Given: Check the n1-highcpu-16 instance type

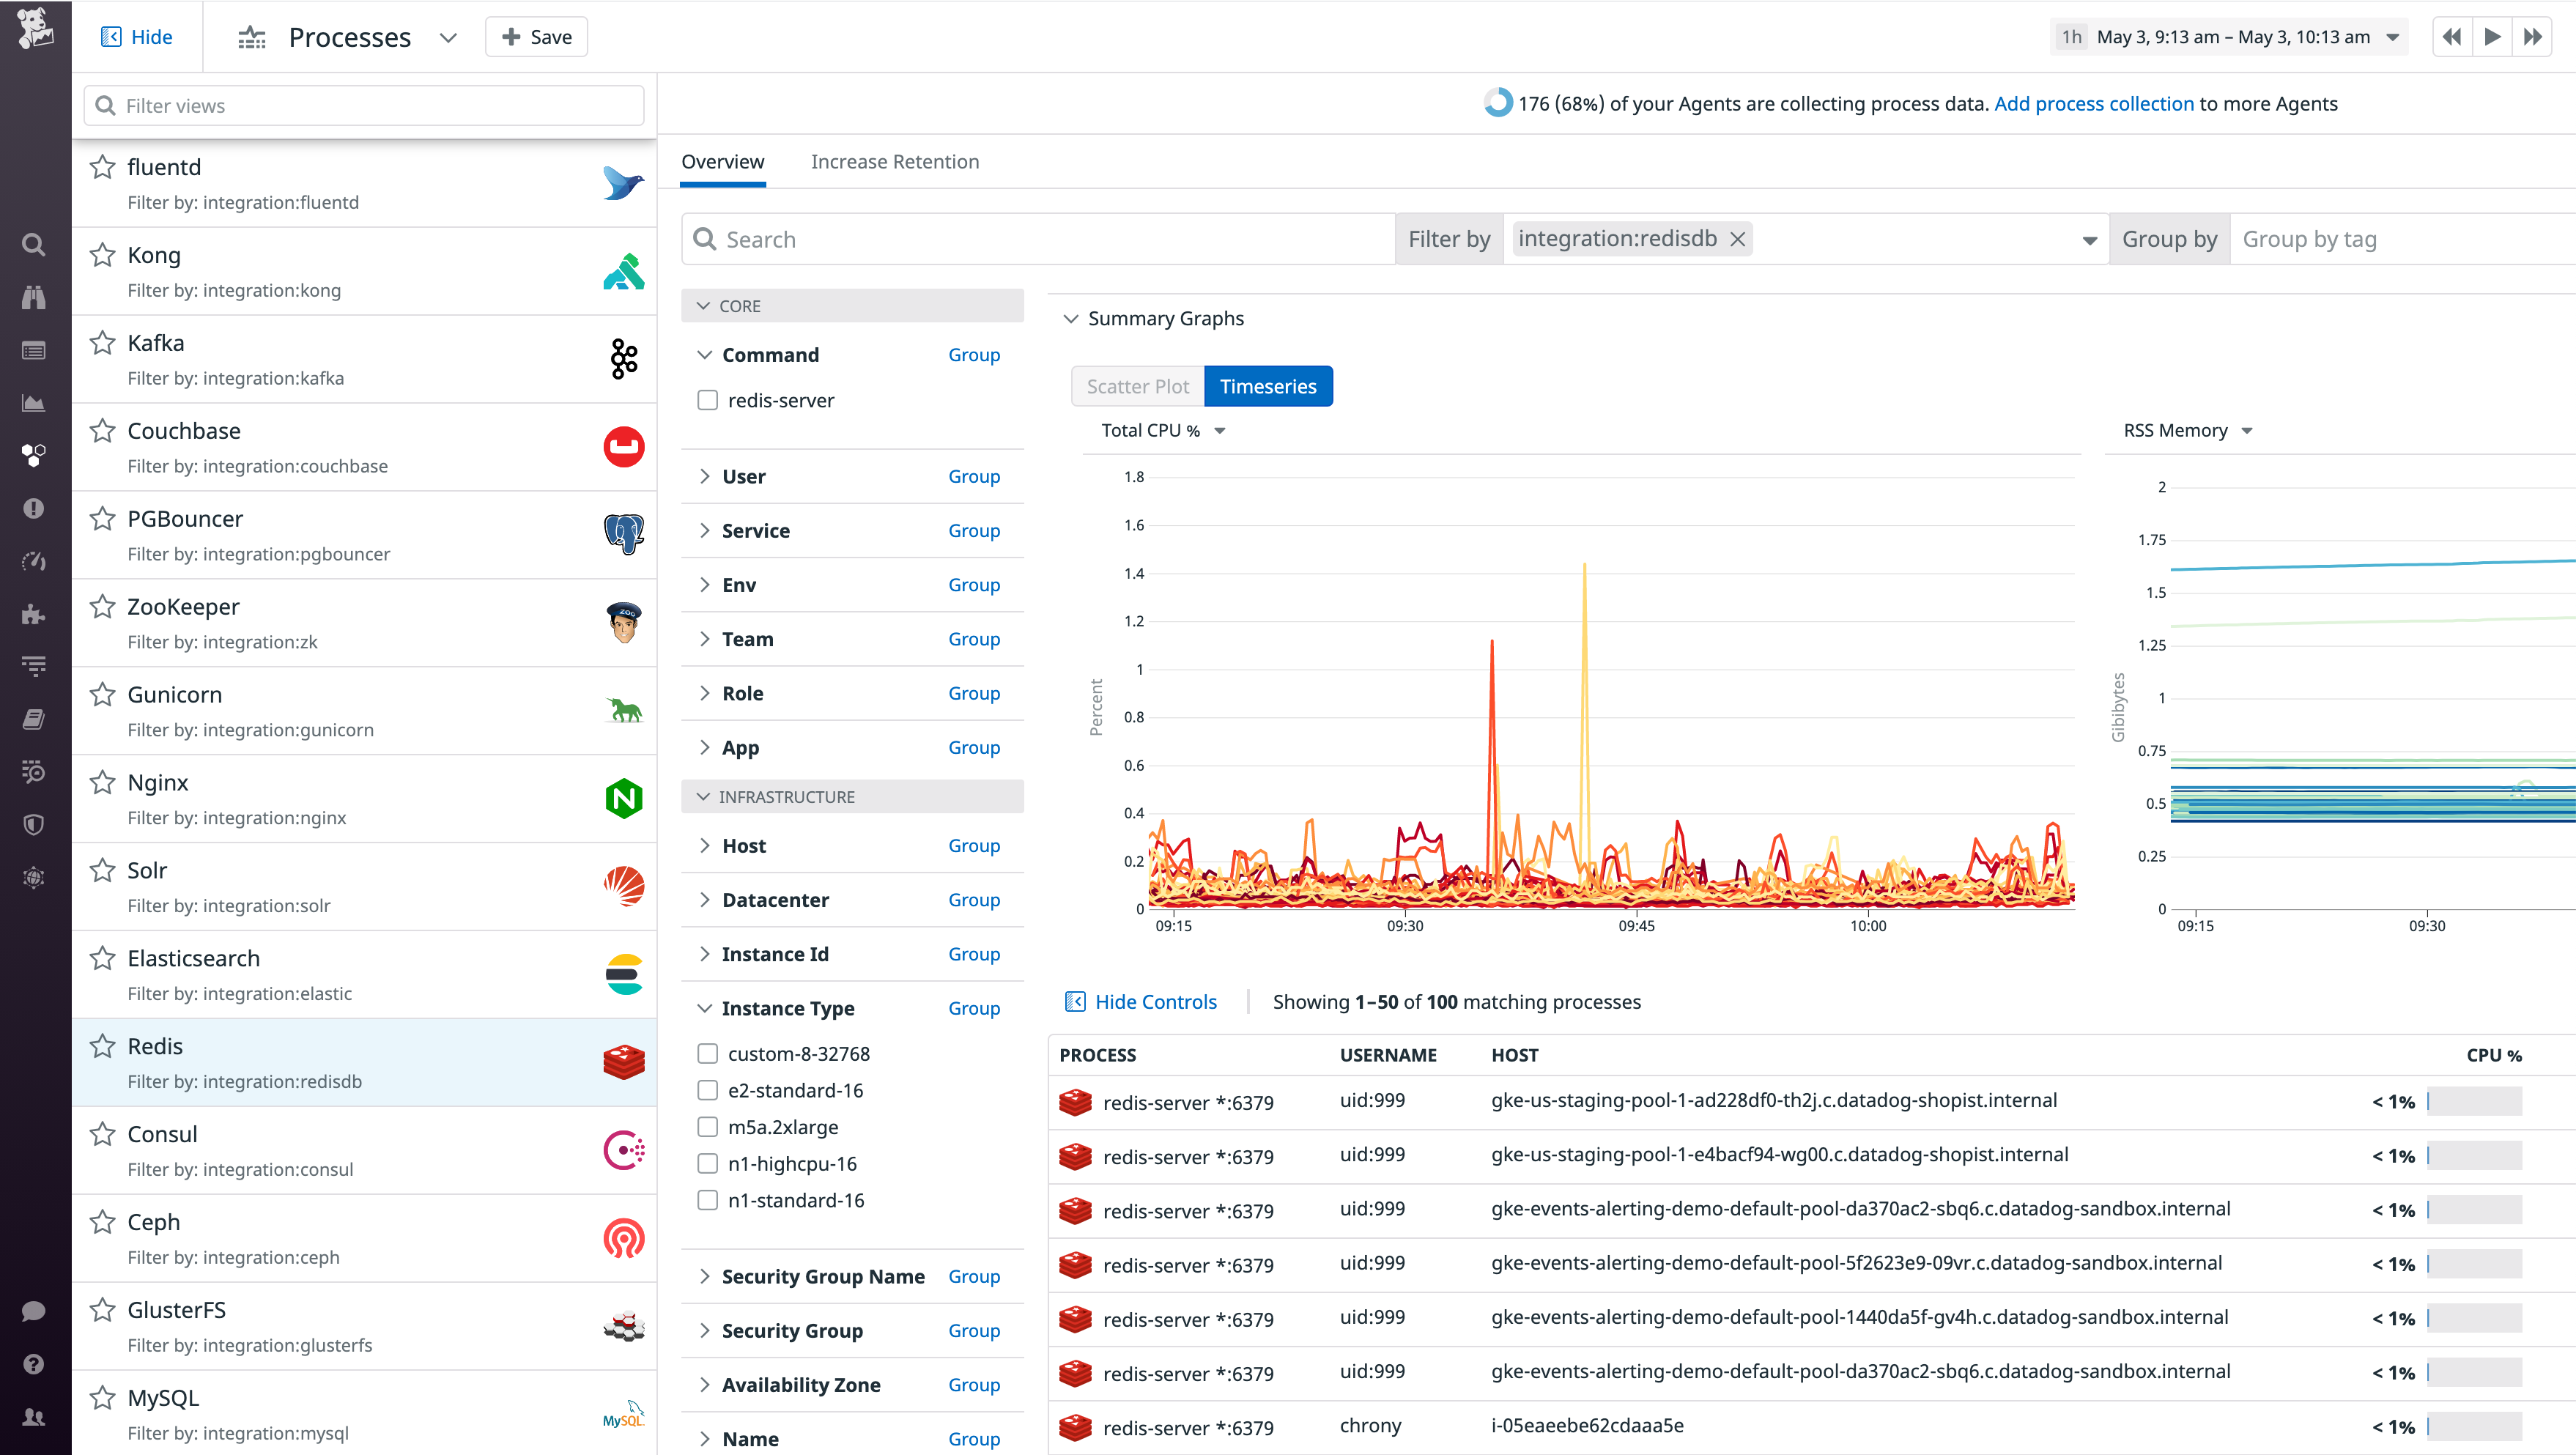Looking at the screenshot, I should [x=708, y=1163].
